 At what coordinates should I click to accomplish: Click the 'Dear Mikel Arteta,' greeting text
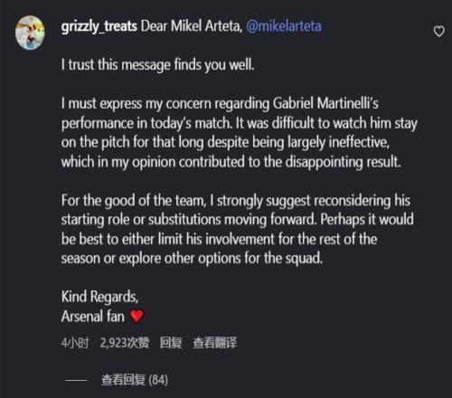[x=192, y=26]
